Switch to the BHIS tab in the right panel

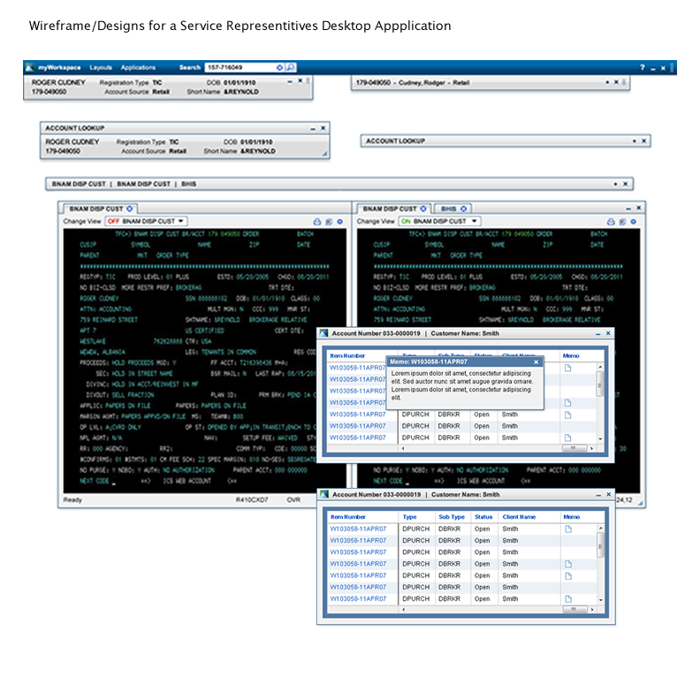(x=449, y=209)
